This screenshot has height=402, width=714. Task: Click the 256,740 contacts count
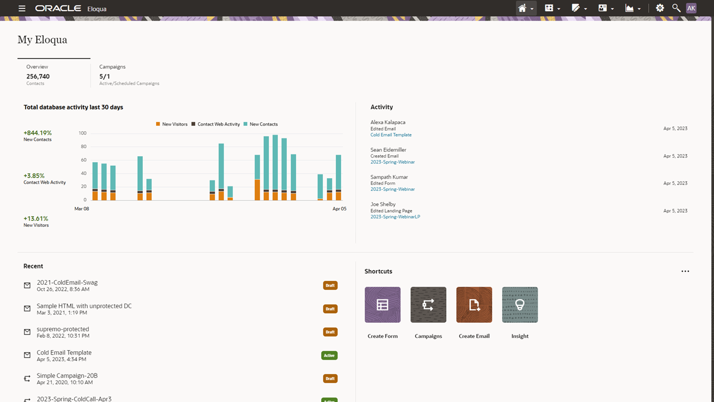click(38, 76)
